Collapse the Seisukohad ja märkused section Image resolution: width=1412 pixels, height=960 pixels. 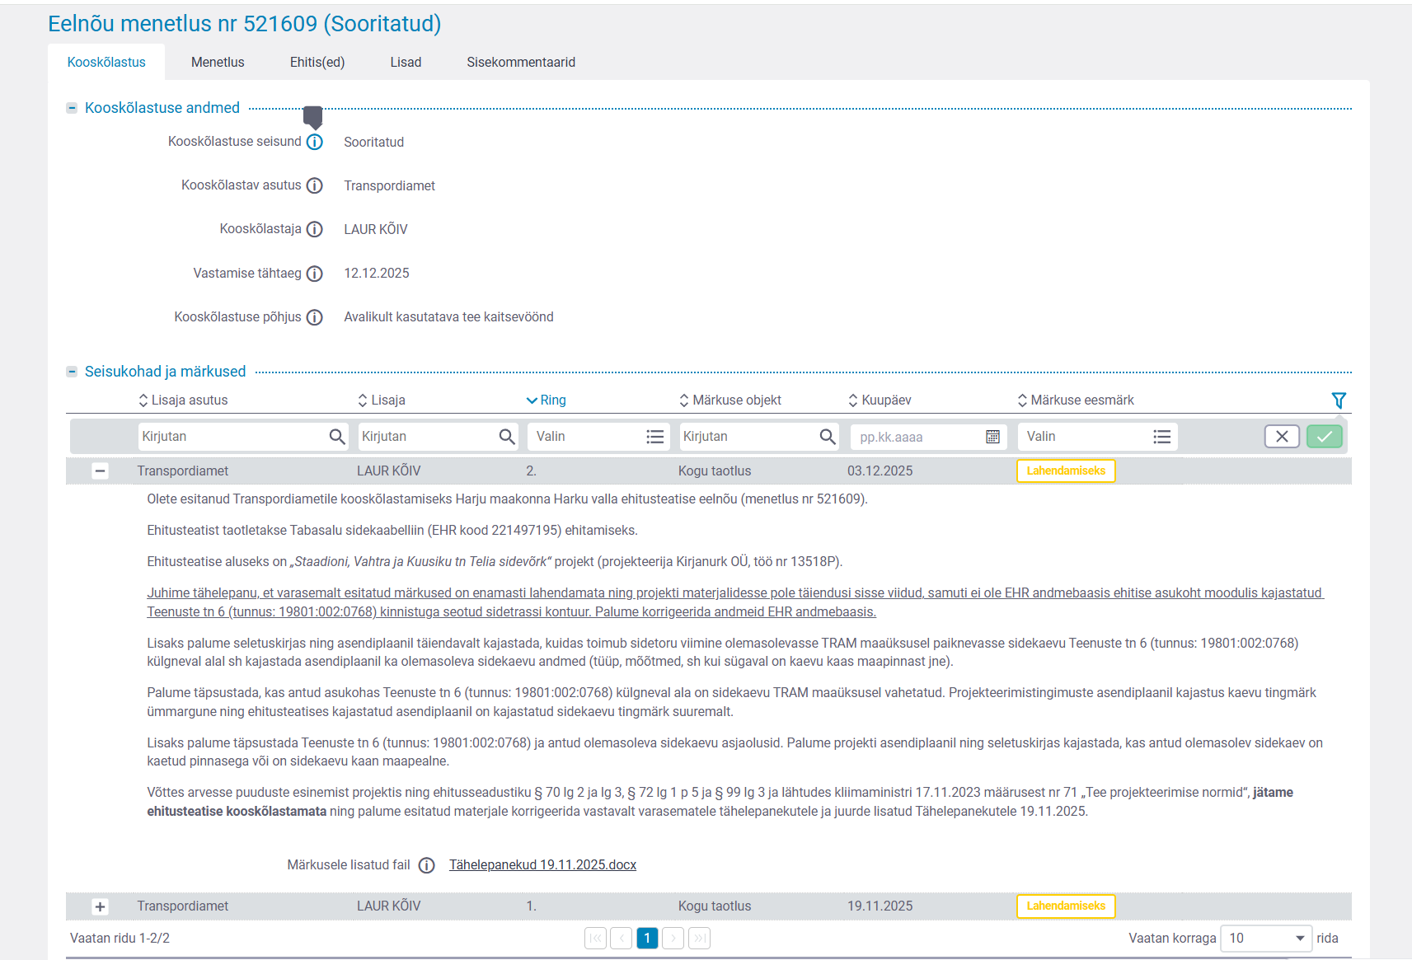tap(72, 372)
